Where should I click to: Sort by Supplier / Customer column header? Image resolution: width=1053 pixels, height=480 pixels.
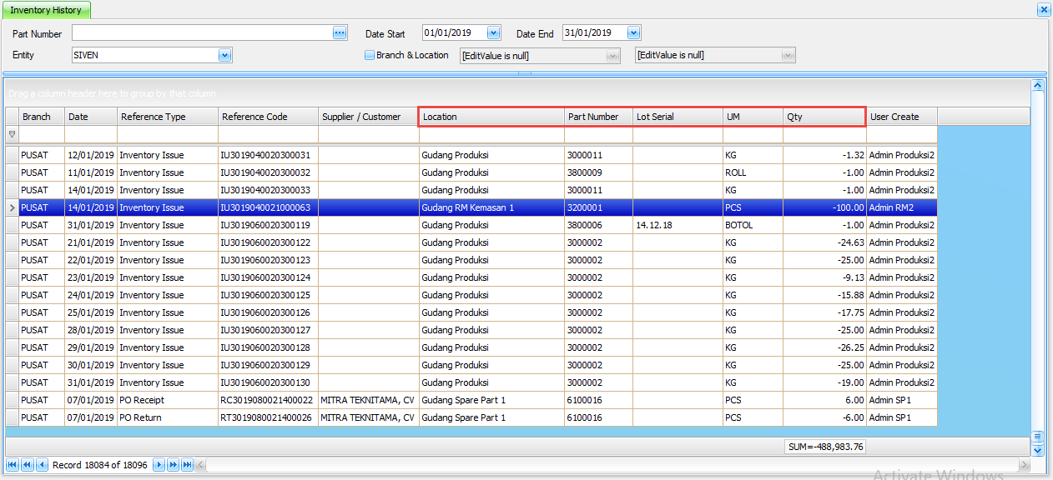[x=369, y=117]
